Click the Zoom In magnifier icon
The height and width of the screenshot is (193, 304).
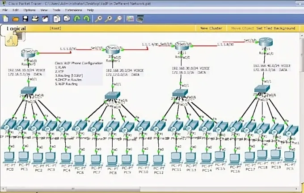(99, 19)
